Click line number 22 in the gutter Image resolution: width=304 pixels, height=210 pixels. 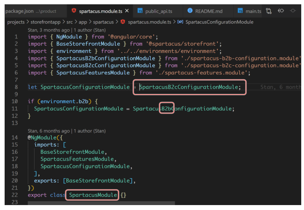[x=15, y=195]
